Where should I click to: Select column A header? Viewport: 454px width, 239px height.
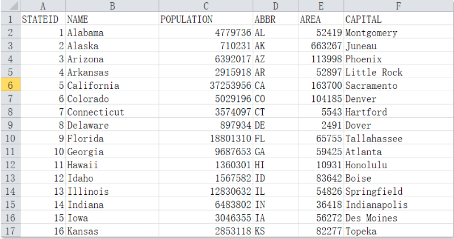(x=43, y=6)
